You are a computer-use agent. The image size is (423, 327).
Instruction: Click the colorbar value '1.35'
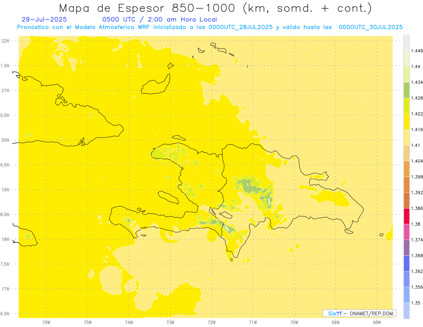416,303
